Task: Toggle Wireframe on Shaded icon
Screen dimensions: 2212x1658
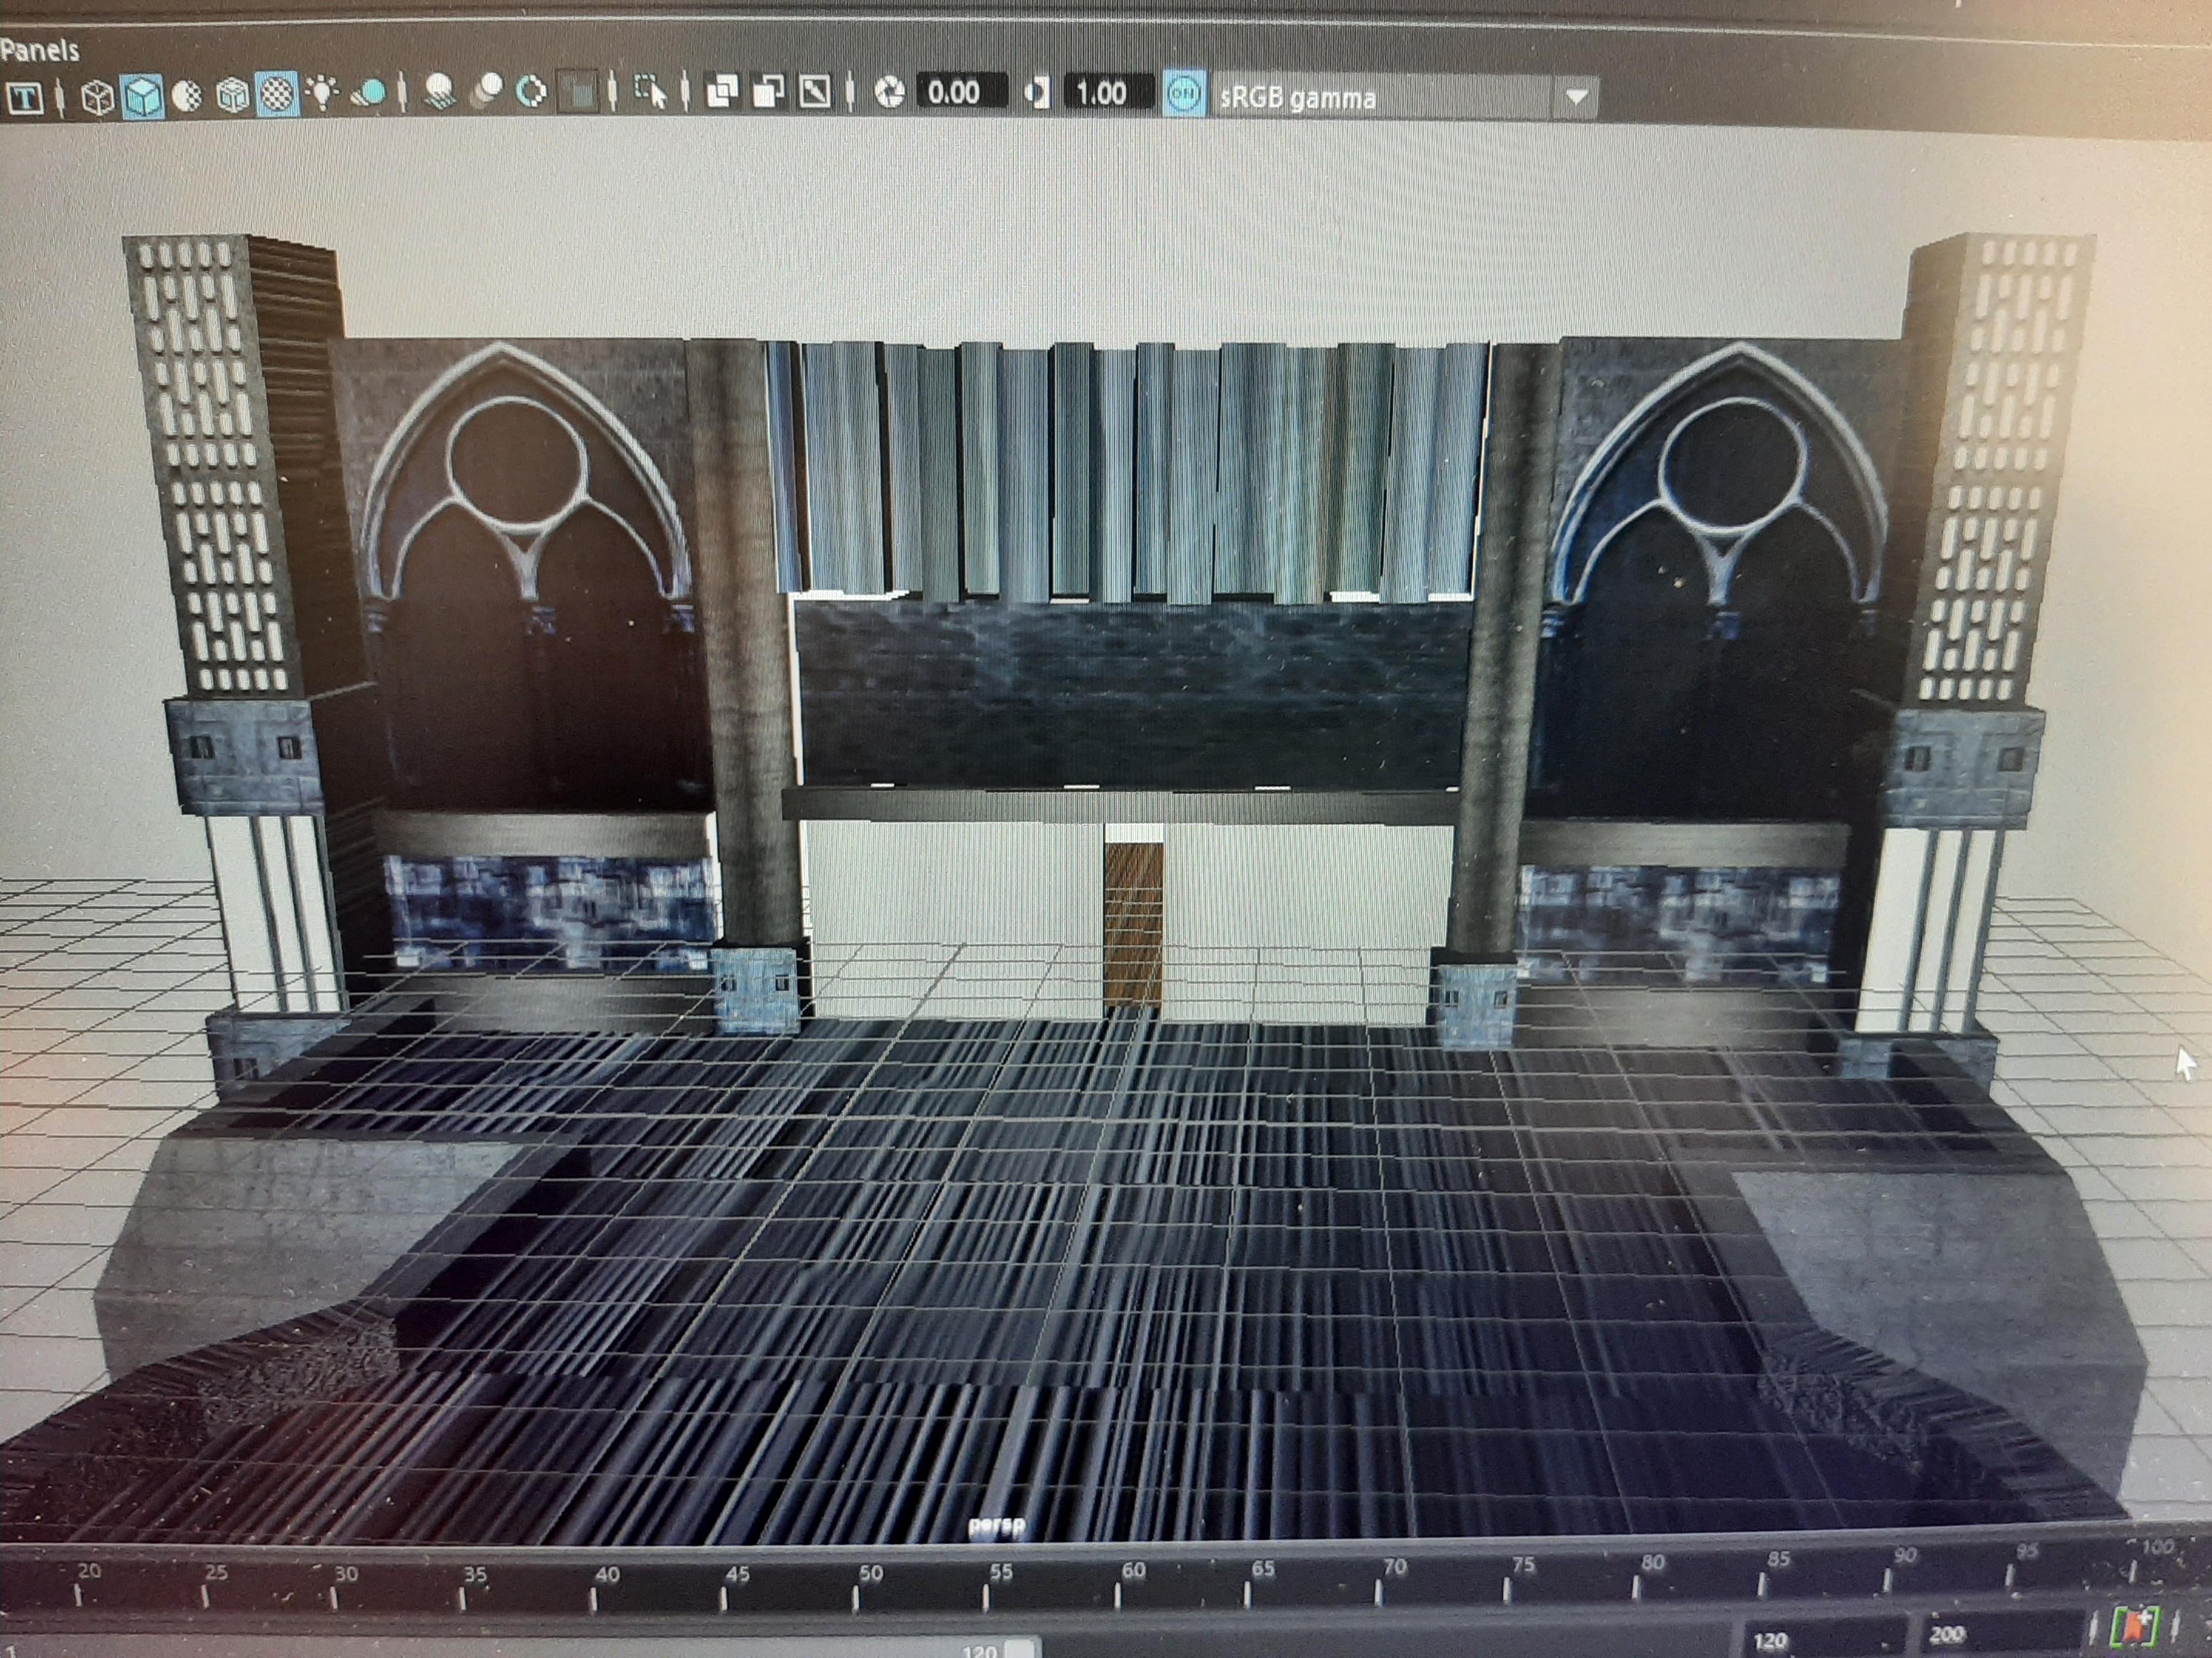Action: click(232, 96)
